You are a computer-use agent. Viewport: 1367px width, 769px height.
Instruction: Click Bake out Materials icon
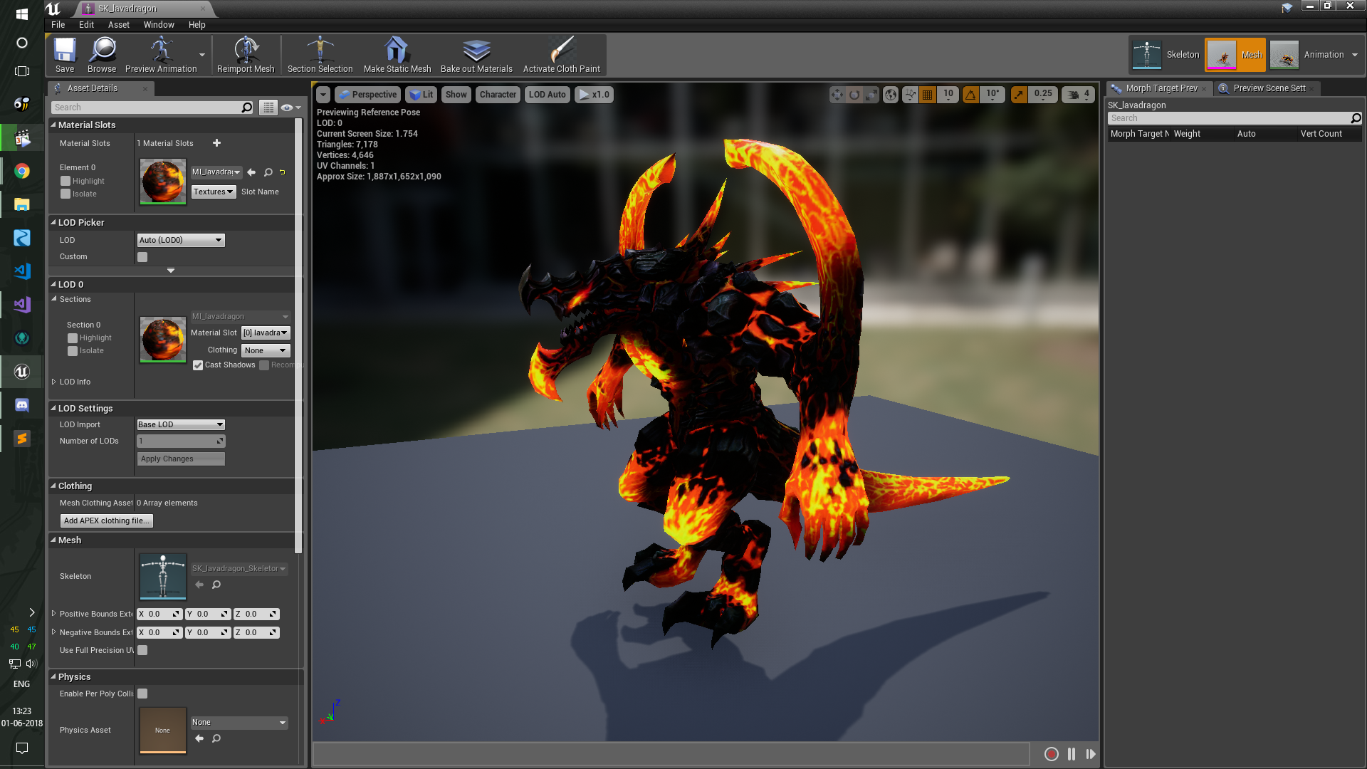(x=476, y=55)
